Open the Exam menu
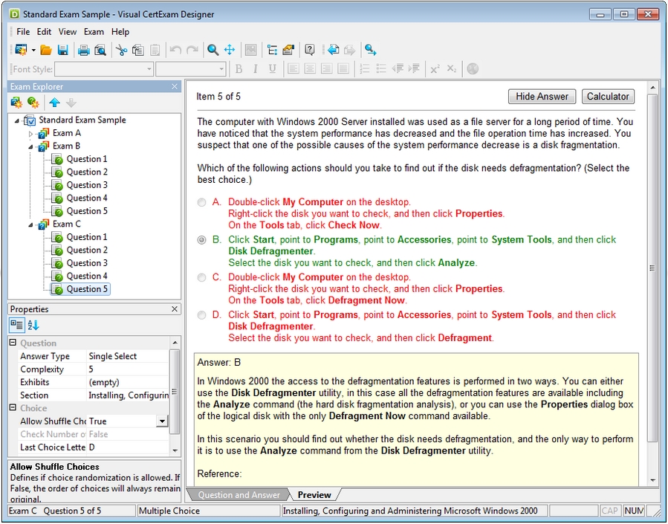This screenshot has height=524, width=668. click(94, 32)
